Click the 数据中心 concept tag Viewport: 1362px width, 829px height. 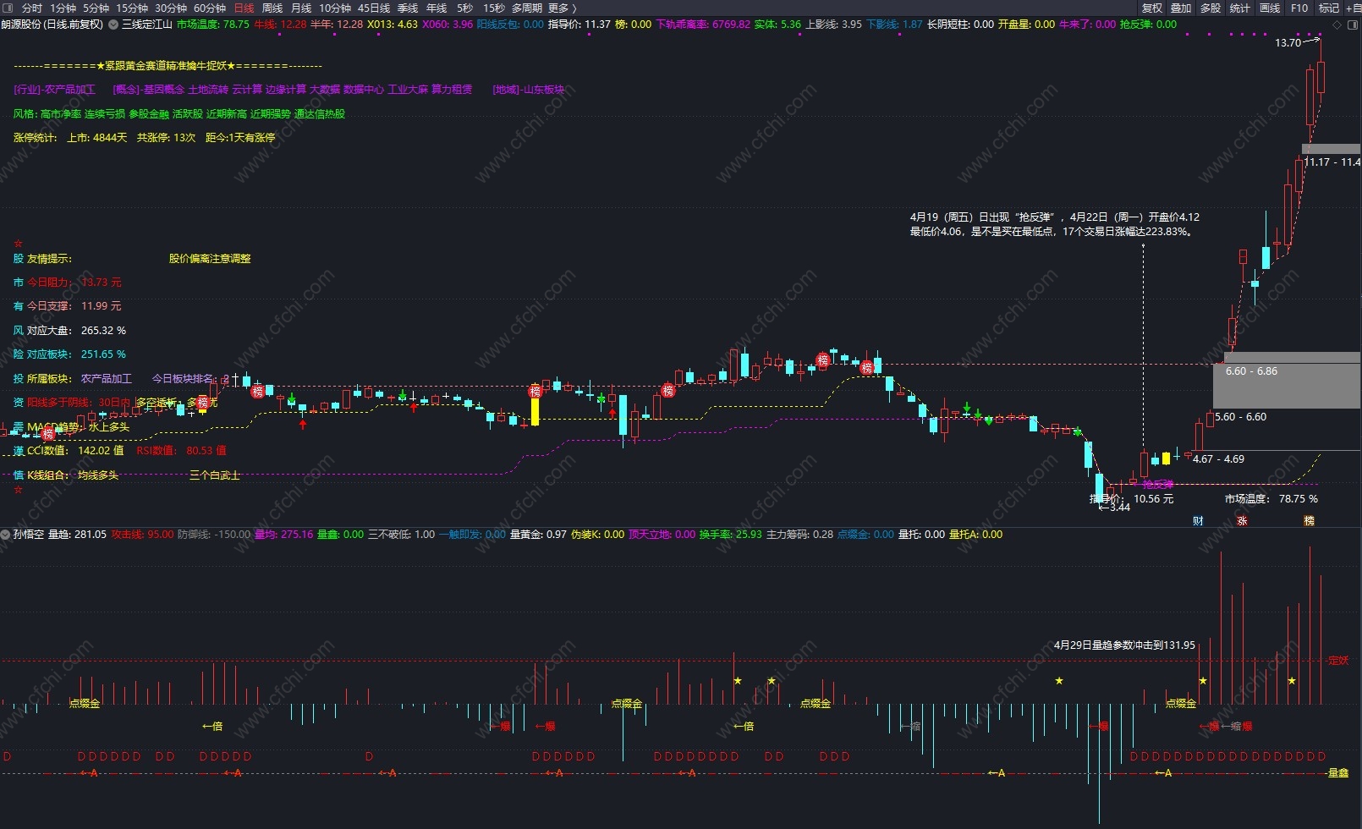click(364, 90)
